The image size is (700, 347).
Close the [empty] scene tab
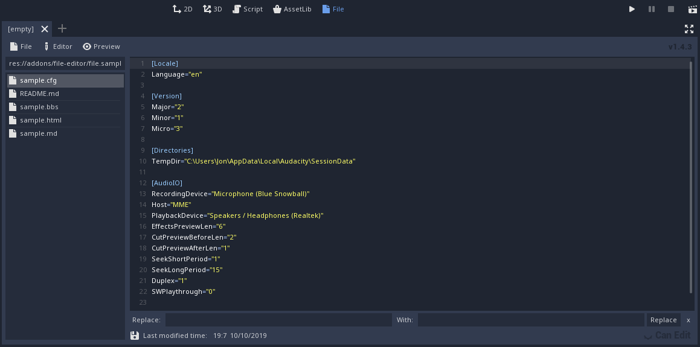(x=45, y=29)
